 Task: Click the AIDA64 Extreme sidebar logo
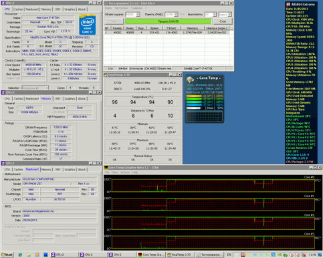pyautogui.click(x=288, y=4)
